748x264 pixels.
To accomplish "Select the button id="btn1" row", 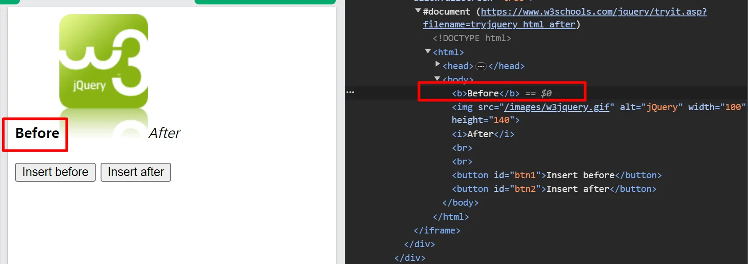I will coord(557,175).
